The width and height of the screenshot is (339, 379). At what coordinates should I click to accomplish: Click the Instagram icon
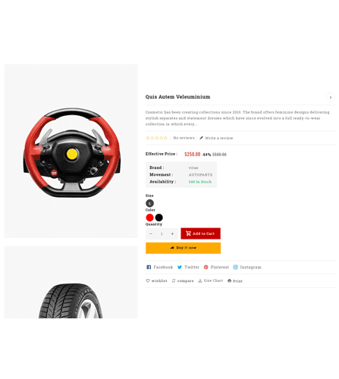pos(235,267)
